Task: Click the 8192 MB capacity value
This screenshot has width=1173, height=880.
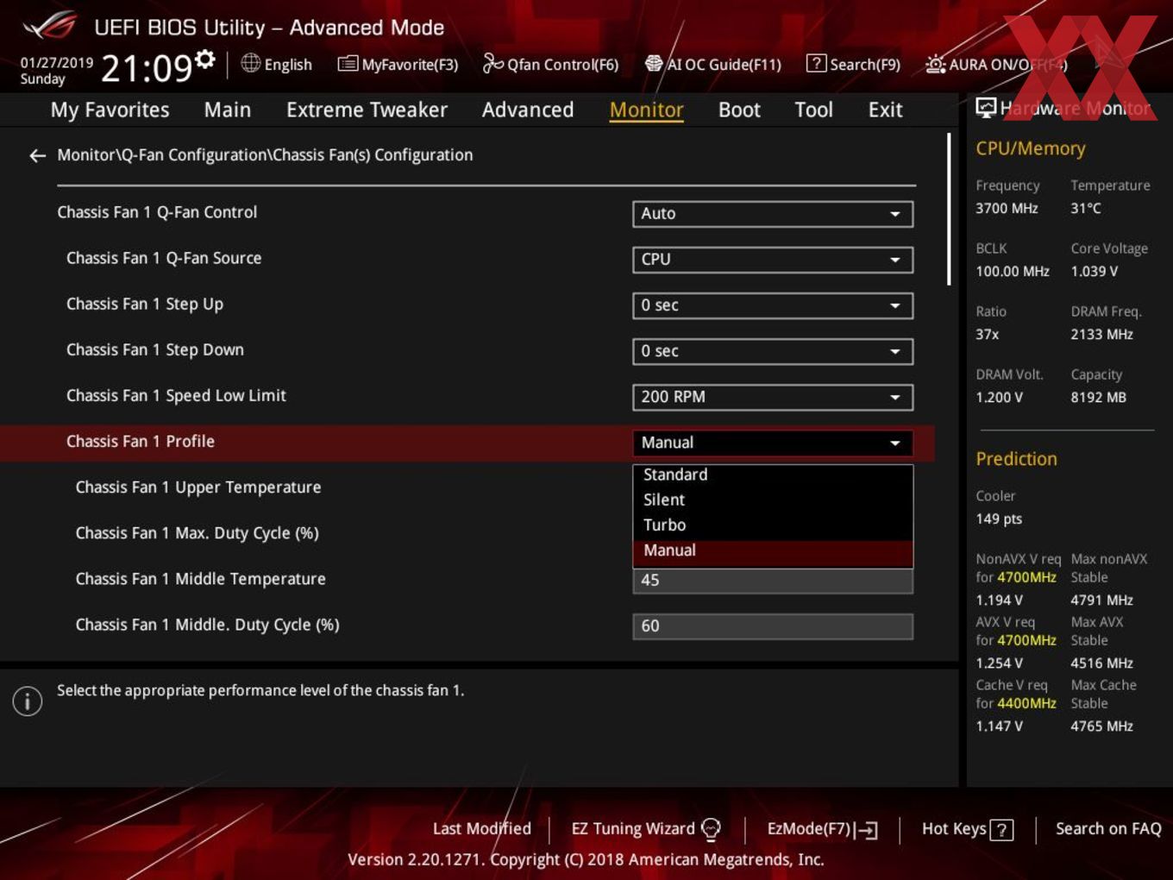Action: (1099, 397)
